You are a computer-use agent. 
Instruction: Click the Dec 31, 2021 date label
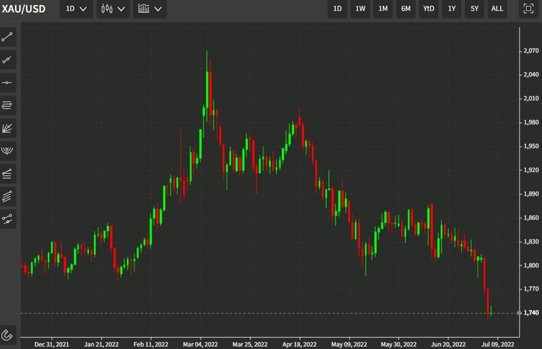[x=52, y=344]
